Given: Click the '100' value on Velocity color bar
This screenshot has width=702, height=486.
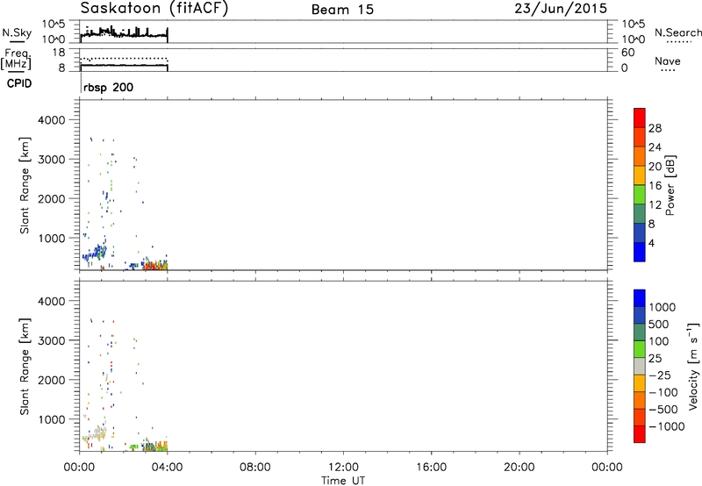Looking at the screenshot, I should pyautogui.click(x=661, y=341).
